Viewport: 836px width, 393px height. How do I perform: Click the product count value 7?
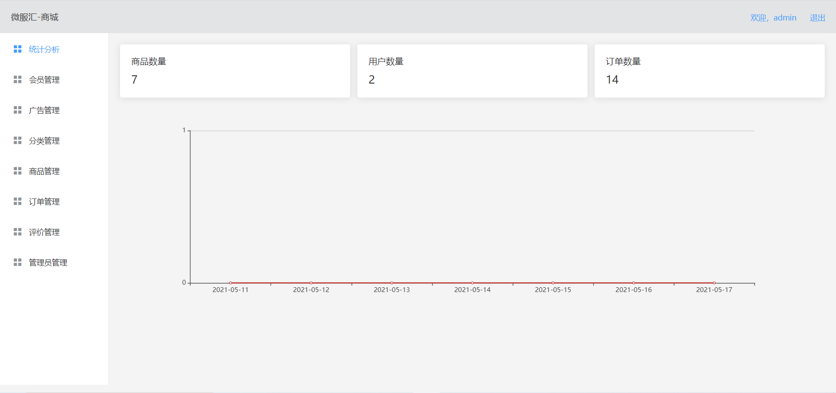pyautogui.click(x=135, y=80)
